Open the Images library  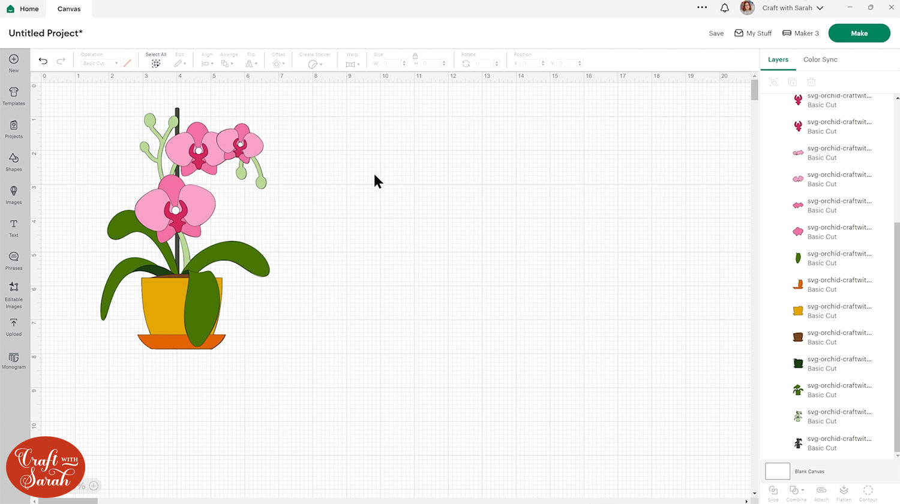(14, 195)
